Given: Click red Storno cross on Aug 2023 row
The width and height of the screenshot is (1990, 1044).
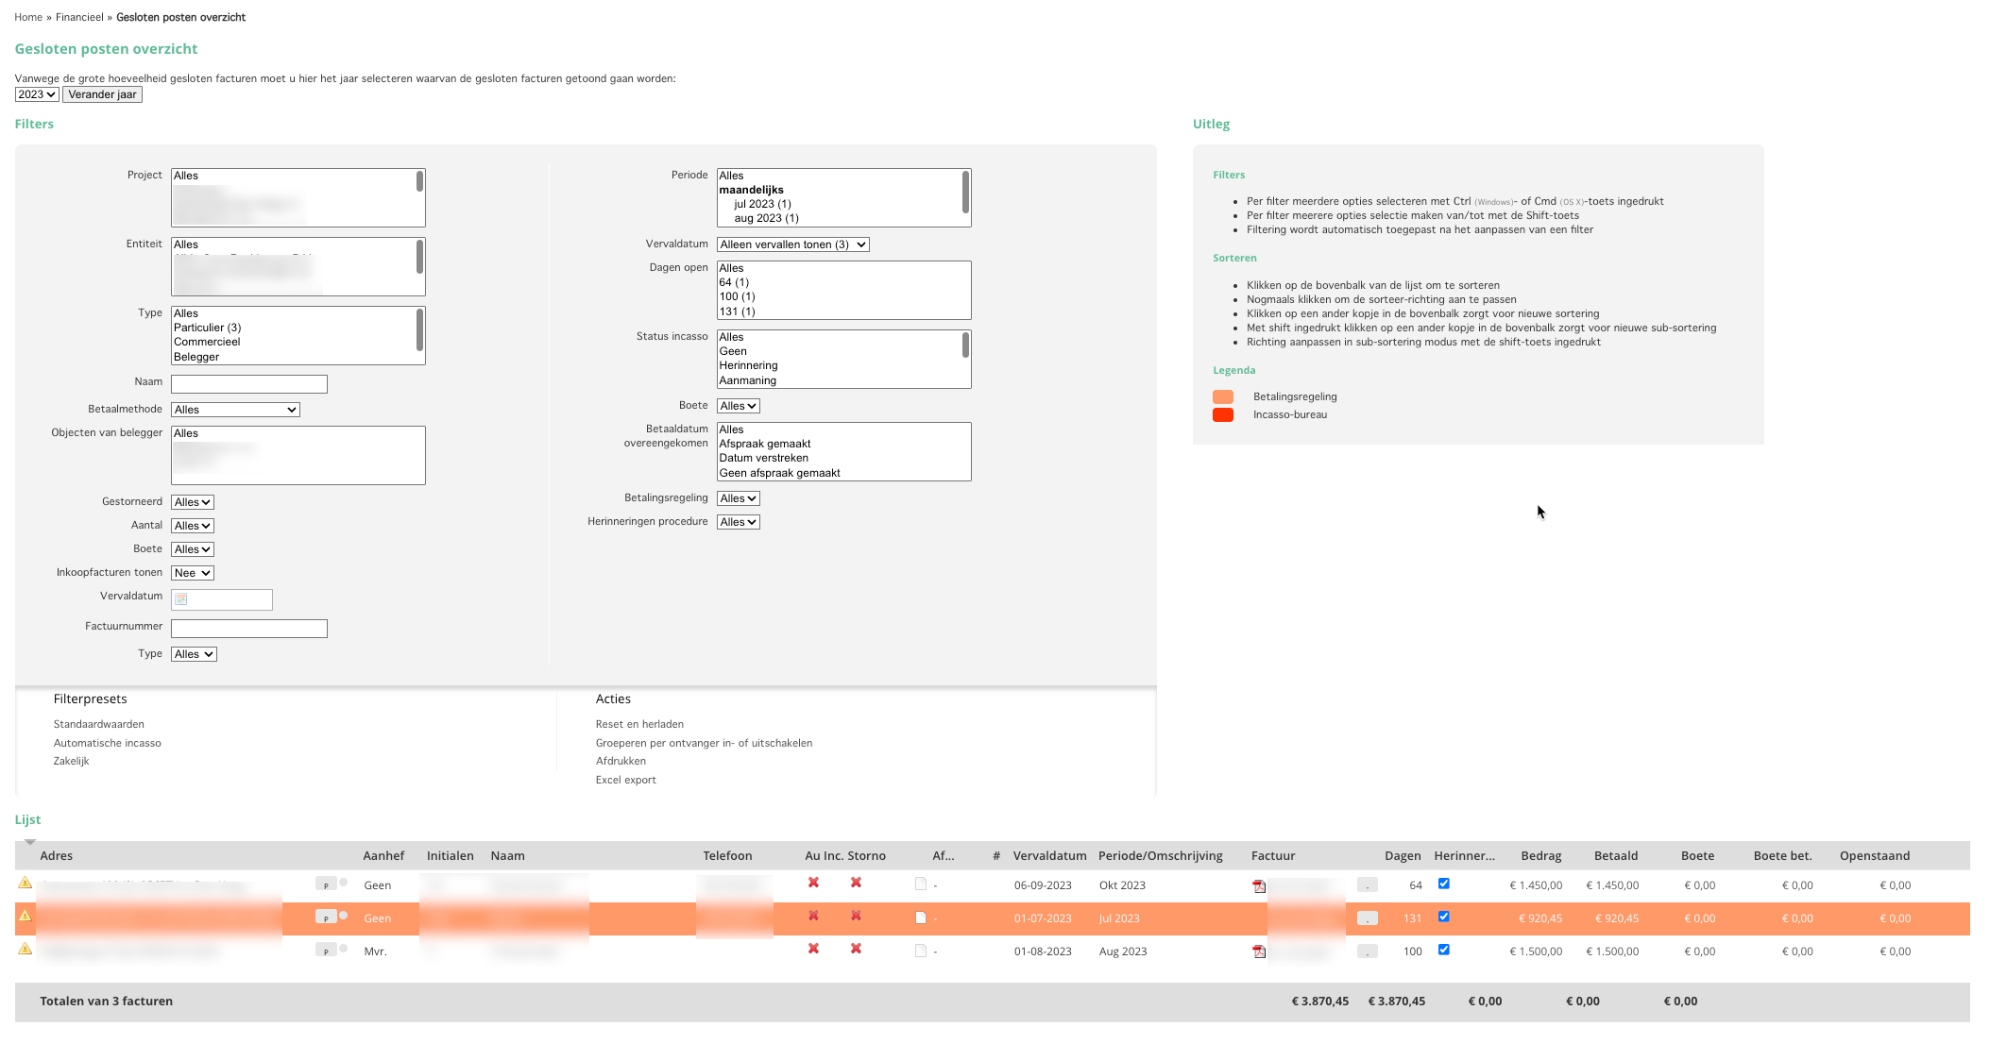Looking at the screenshot, I should click(x=856, y=949).
